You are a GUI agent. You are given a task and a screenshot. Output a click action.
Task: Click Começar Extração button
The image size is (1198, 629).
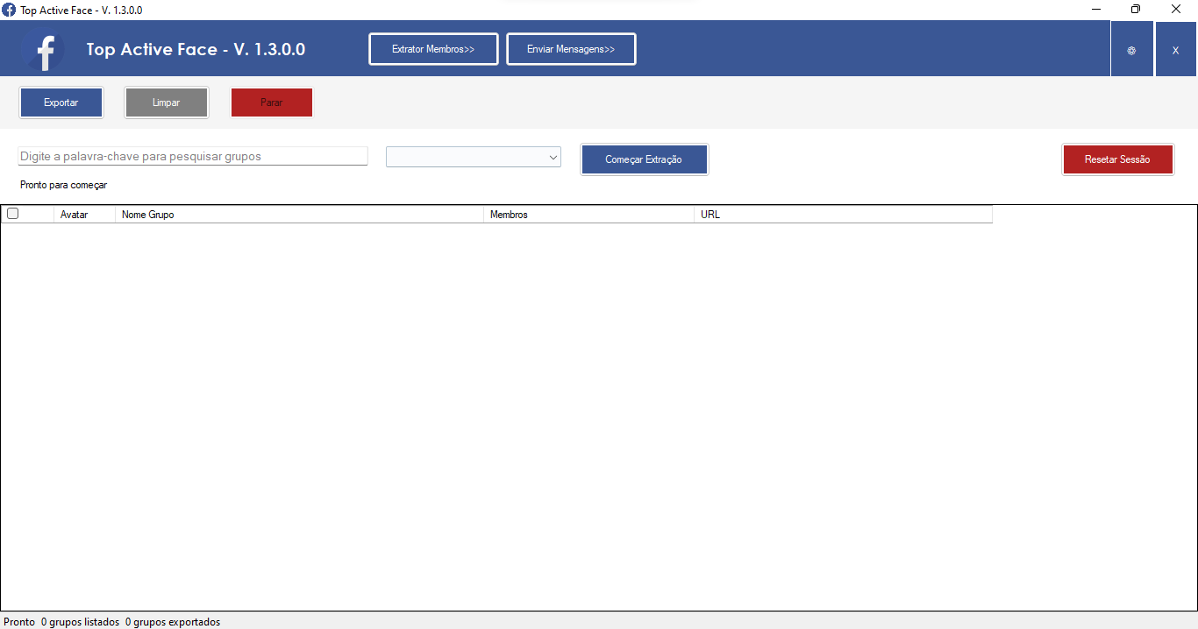click(644, 159)
